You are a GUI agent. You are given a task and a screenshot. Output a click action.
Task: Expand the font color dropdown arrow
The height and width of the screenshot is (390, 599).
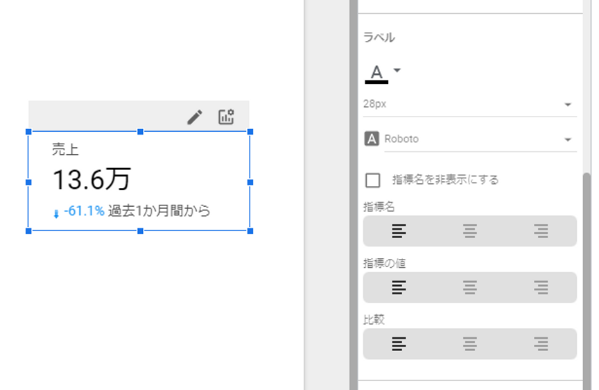click(397, 70)
